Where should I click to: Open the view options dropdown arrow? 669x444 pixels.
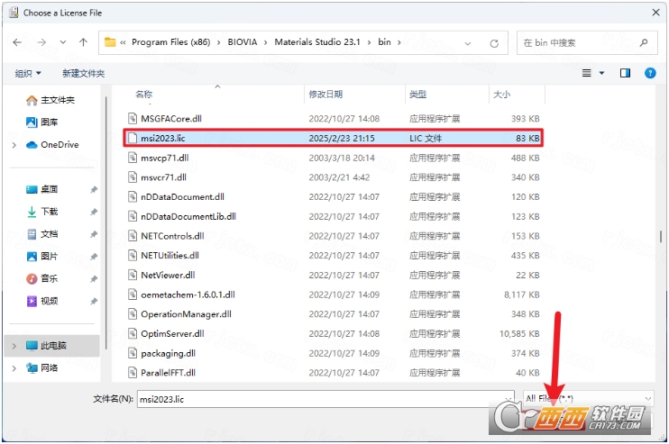tap(601, 73)
